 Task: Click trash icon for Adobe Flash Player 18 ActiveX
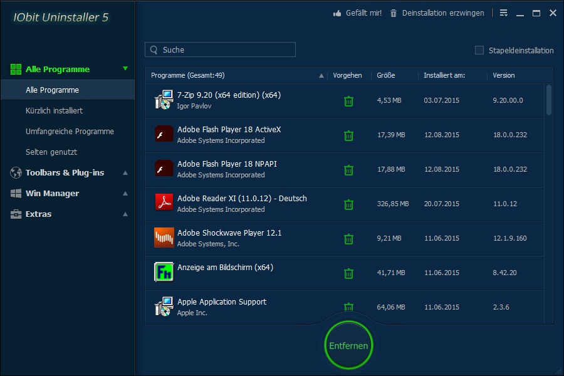click(348, 135)
